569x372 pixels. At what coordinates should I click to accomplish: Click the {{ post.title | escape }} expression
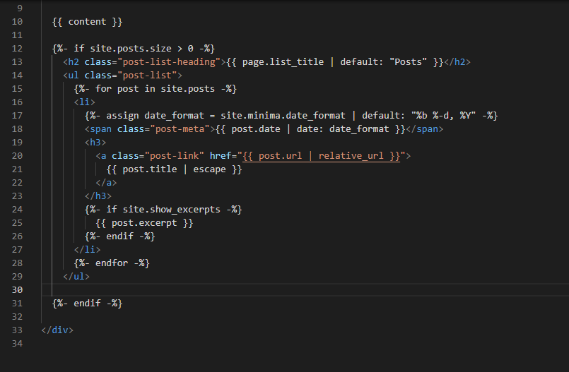[174, 169]
